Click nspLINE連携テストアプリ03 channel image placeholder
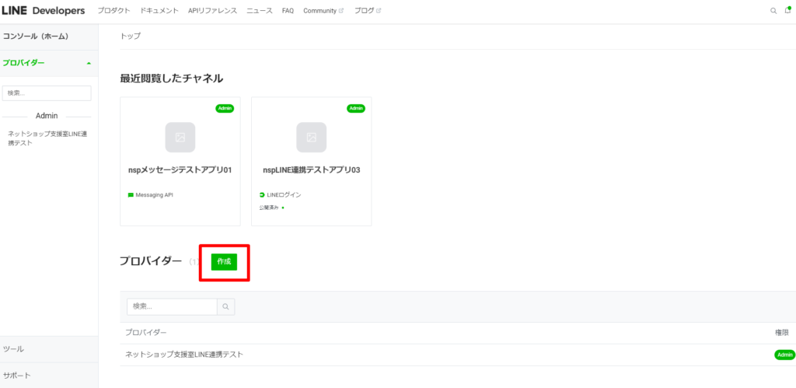The width and height of the screenshot is (796, 388). [x=311, y=138]
